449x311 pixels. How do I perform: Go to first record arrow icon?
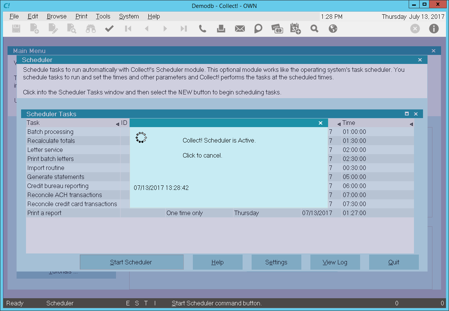coord(128,29)
